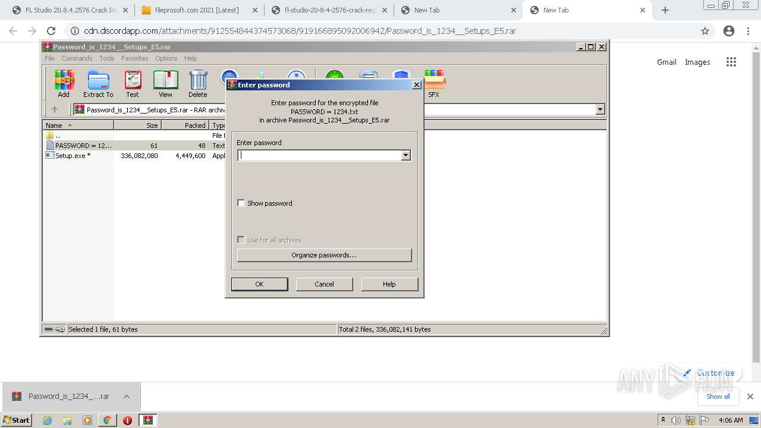Viewport: 761px width, 428px height.
Task: Click the Chrome taskbar icon
Action: (x=107, y=420)
